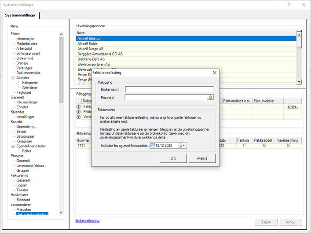Click OK in the Fakturanedlasting dialog

173,158
